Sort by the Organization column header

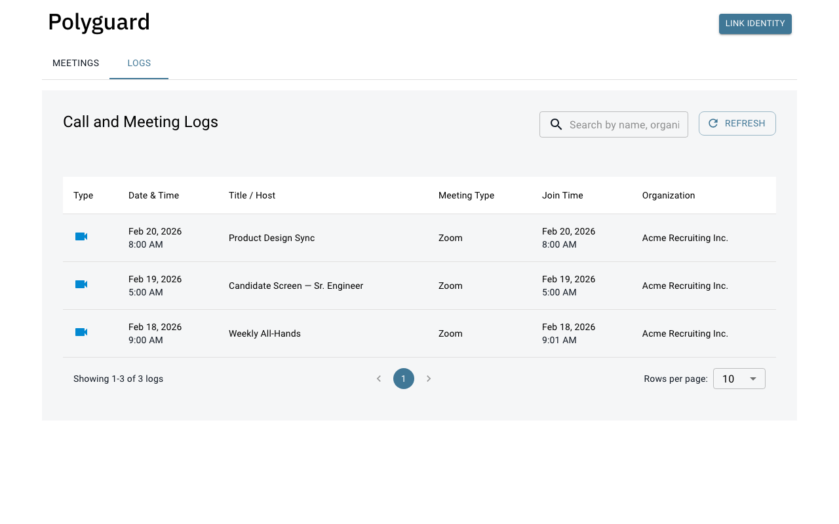[669, 195]
